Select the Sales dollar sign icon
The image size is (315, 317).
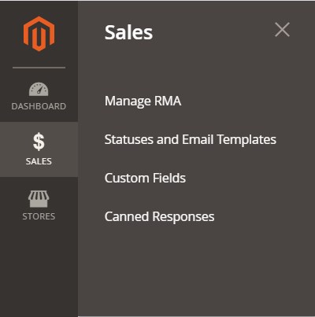click(39, 142)
